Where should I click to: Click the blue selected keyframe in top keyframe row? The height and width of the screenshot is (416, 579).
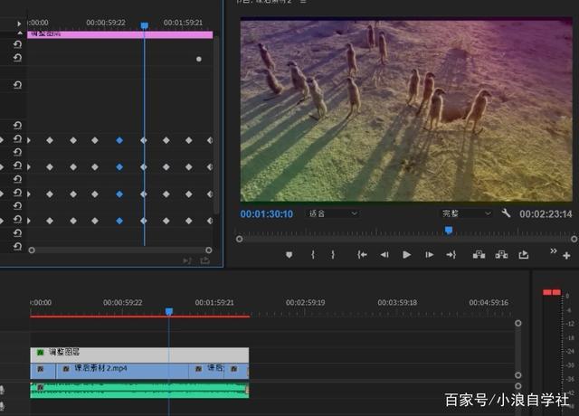(x=119, y=140)
